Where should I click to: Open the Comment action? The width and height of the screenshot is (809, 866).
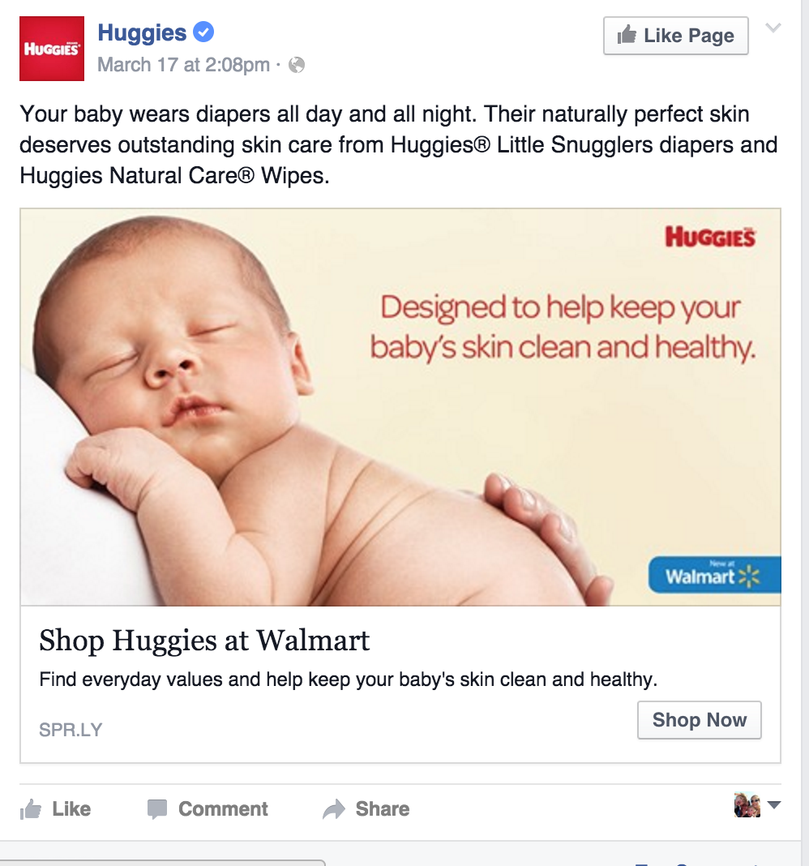[x=208, y=809]
